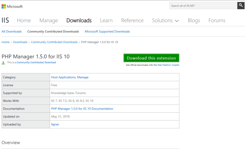
Task: Select the All Downloads sub-tab
Action: click(11, 32)
